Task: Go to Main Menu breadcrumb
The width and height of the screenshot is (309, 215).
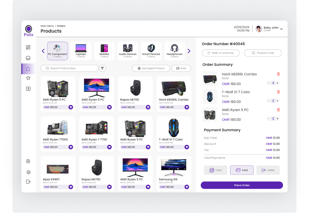Action: tap(47, 26)
